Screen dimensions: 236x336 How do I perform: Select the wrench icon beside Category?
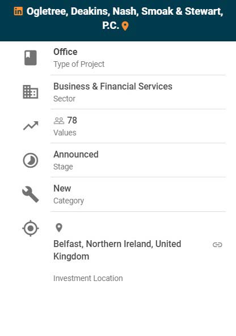31,194
